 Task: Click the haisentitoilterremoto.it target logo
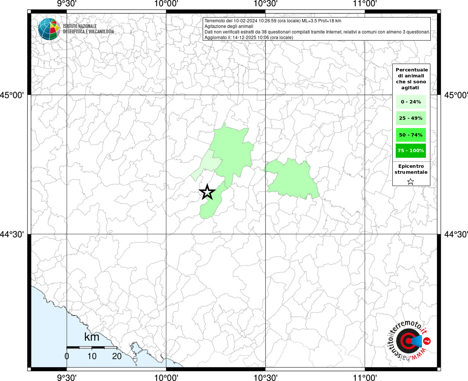click(x=409, y=340)
